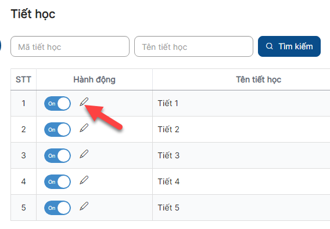330x229 pixels.
Task: Edit the Tiết 4 lesson entry
Action: pos(84,180)
